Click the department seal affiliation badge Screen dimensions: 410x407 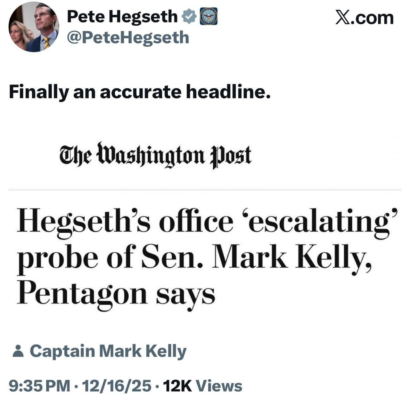click(209, 16)
